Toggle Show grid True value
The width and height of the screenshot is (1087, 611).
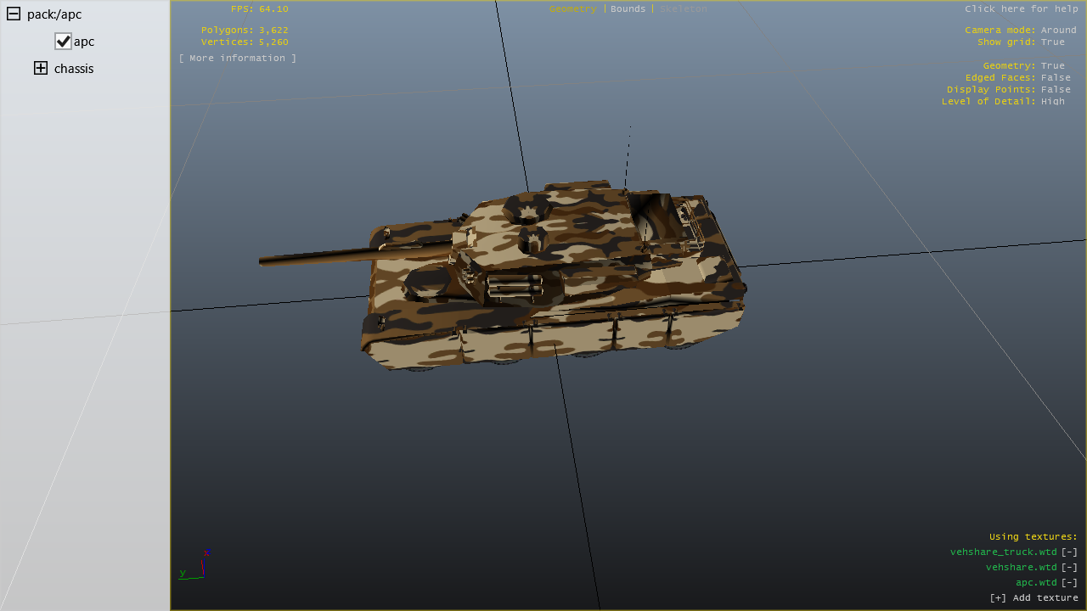1053,42
